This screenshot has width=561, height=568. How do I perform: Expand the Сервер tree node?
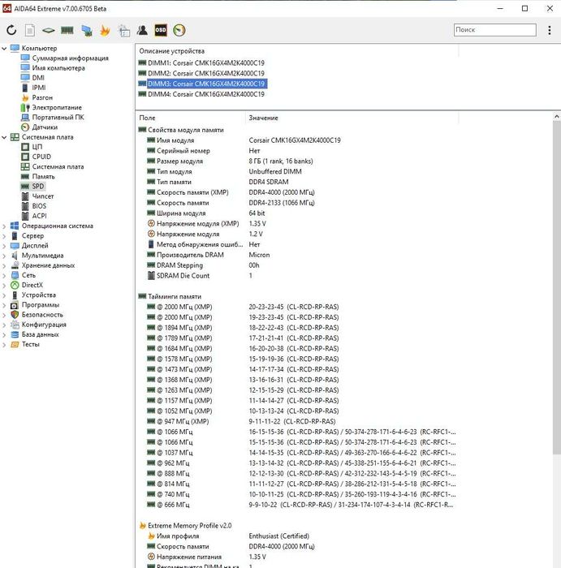tap(4, 236)
